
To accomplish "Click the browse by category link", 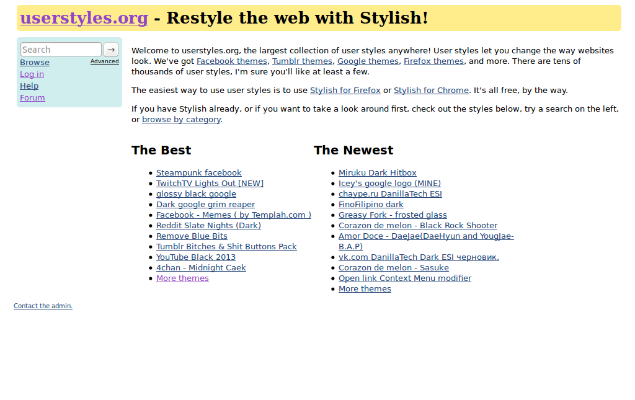I will coord(181,120).
